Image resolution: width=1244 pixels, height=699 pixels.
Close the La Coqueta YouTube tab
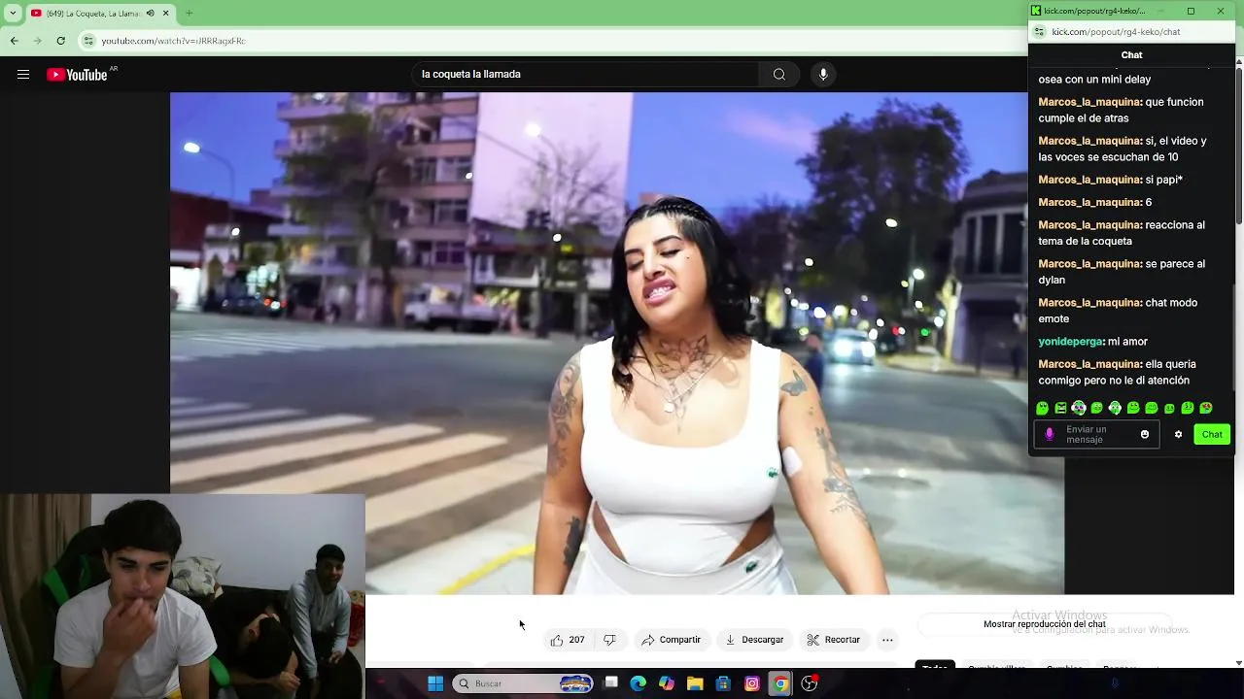point(166,13)
